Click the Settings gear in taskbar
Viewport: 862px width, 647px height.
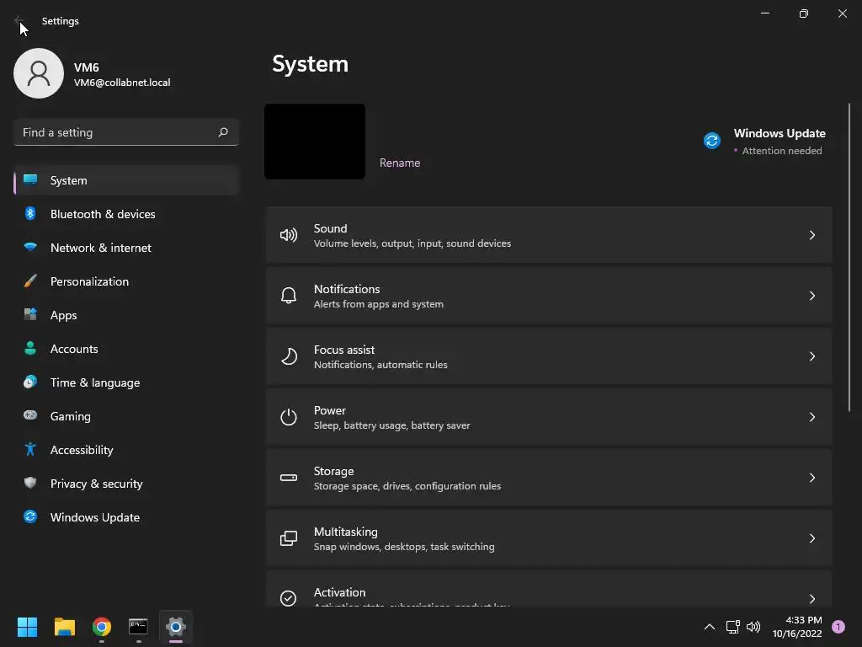click(x=176, y=627)
